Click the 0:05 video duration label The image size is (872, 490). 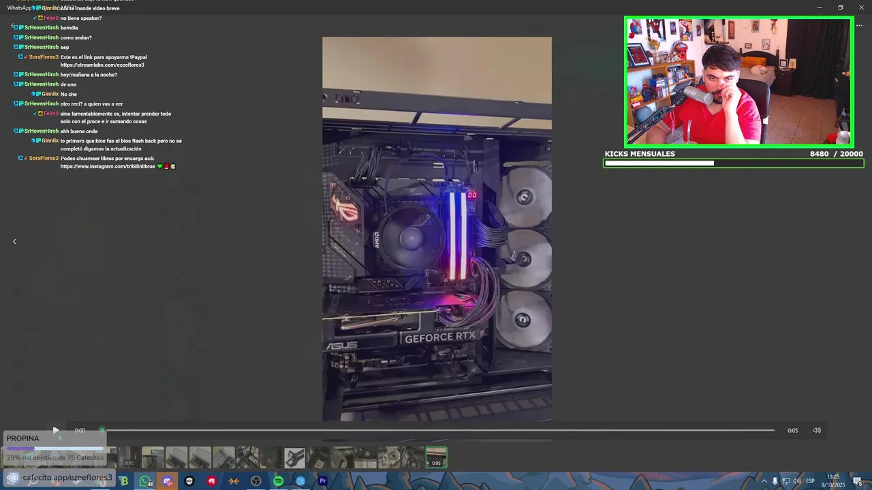tap(792, 430)
